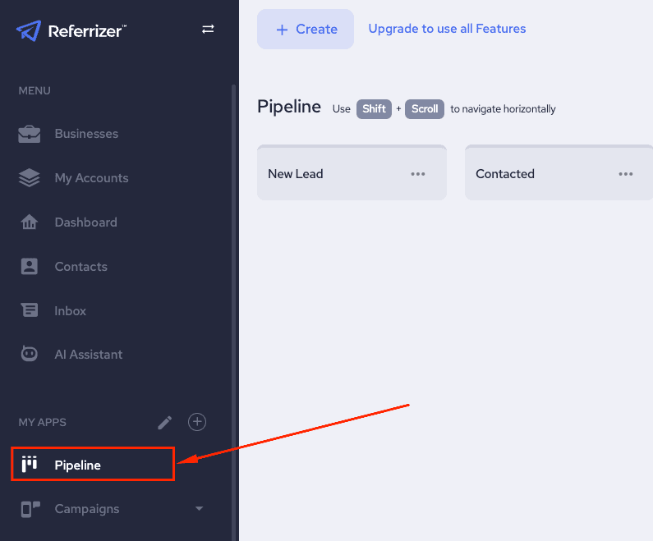Expand the Campaigns dropdown arrow
The width and height of the screenshot is (653, 541).
click(199, 508)
